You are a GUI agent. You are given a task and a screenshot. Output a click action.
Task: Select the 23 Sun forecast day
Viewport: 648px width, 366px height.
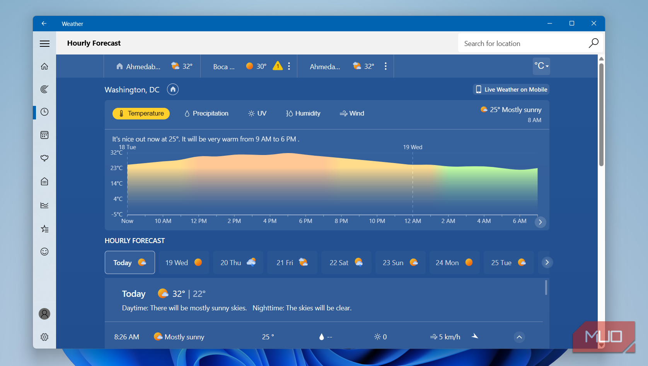pos(401,262)
